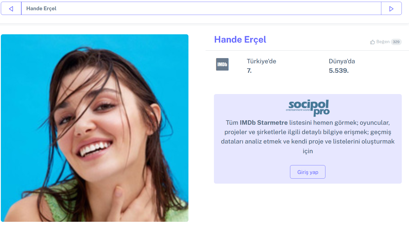Click the 329 likes count badge
The image size is (409, 229).
coord(396,42)
